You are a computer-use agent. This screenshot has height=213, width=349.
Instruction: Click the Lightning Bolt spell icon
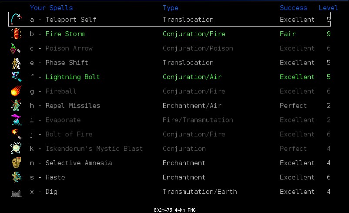(x=16, y=77)
